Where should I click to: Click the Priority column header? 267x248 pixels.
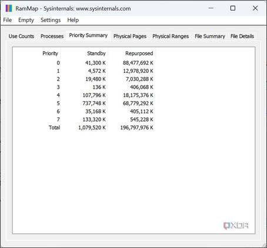point(50,53)
